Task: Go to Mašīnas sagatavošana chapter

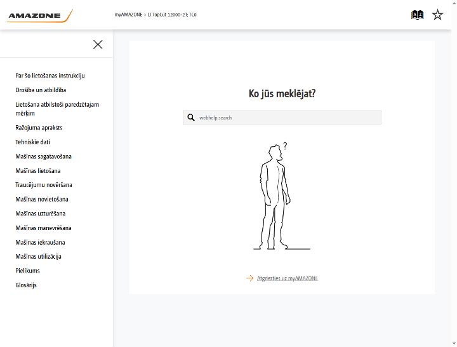Action: [43, 156]
